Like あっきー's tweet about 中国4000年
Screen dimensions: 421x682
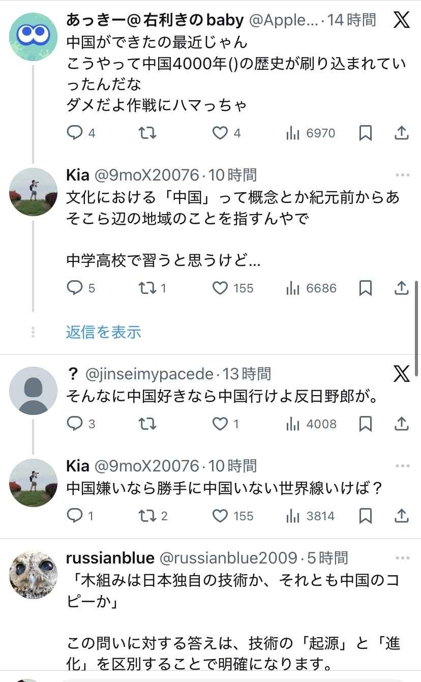219,133
